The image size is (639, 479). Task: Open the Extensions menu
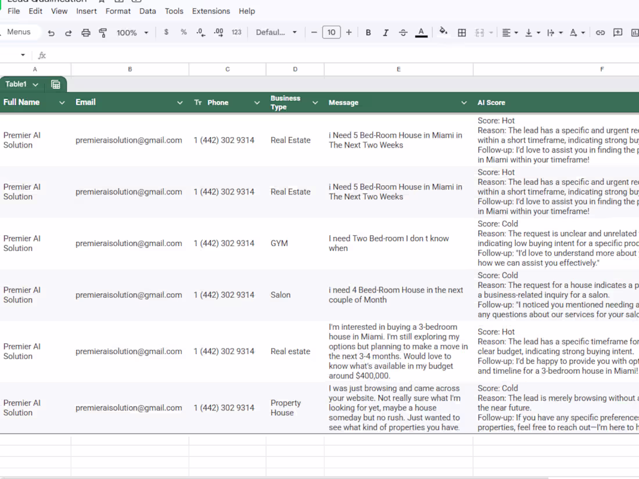tap(211, 11)
